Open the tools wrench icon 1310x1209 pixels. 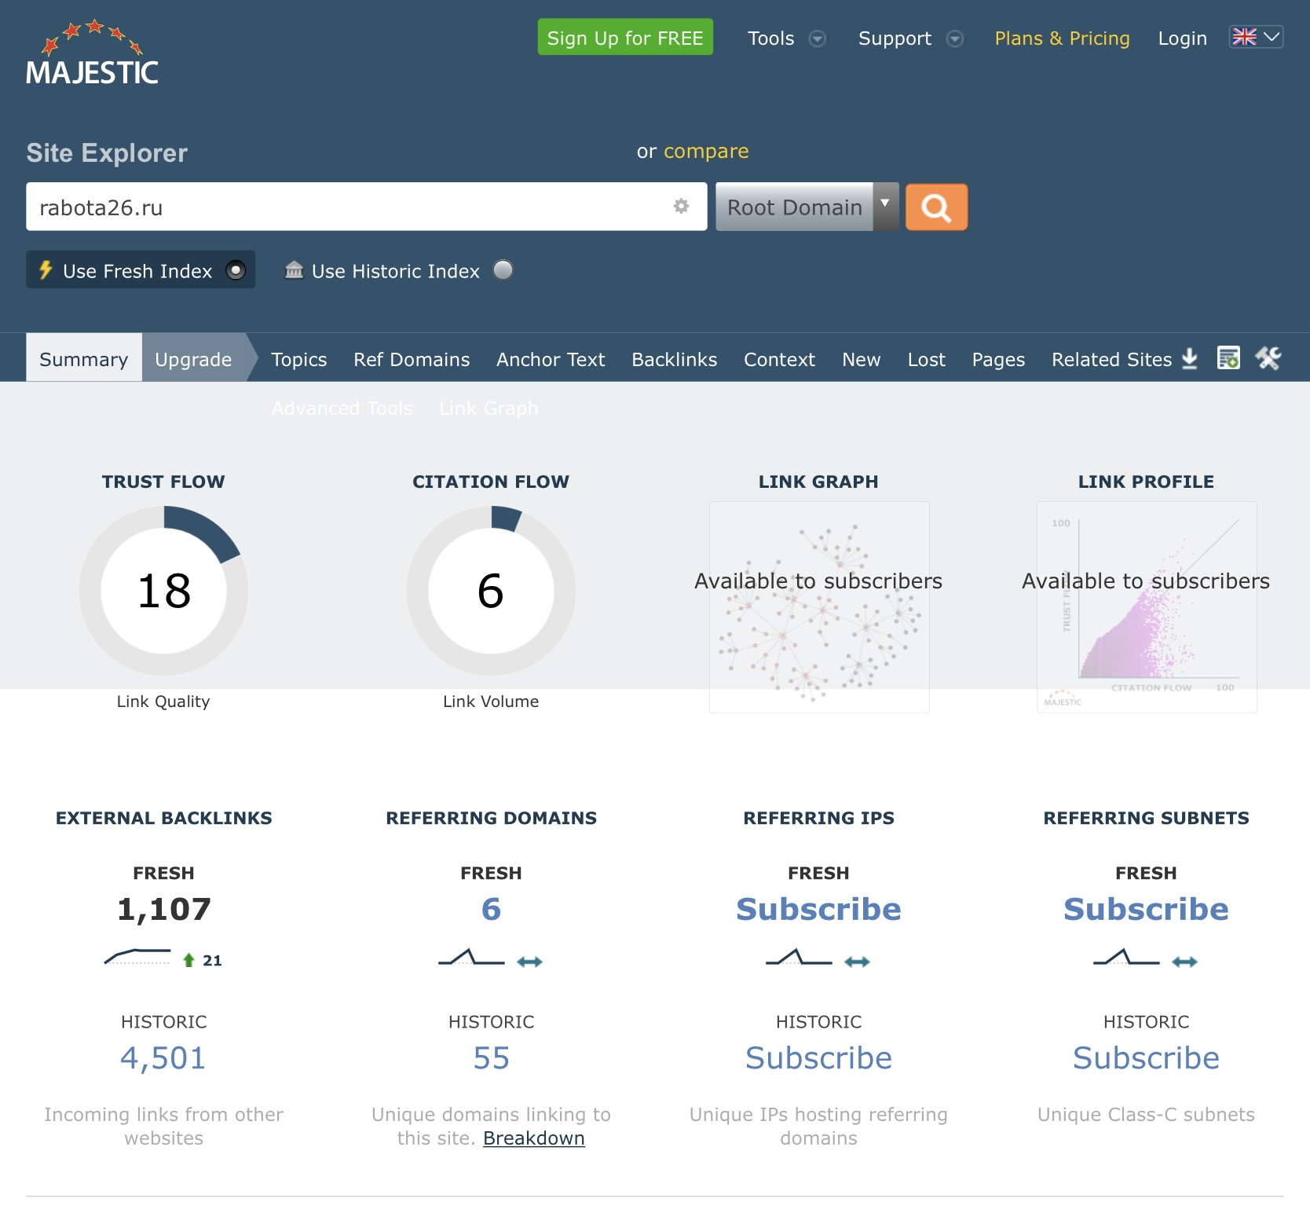(x=1268, y=358)
